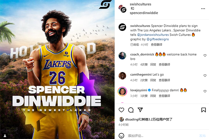209x139 pixels.
Task: Show tagged people icon on the photo
Action: (x=5, y=136)
